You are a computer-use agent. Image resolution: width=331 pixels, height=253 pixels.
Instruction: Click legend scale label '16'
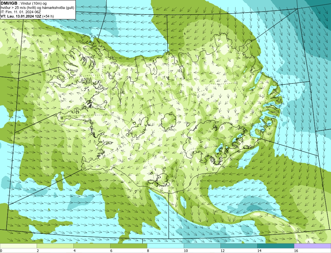coord(296,251)
